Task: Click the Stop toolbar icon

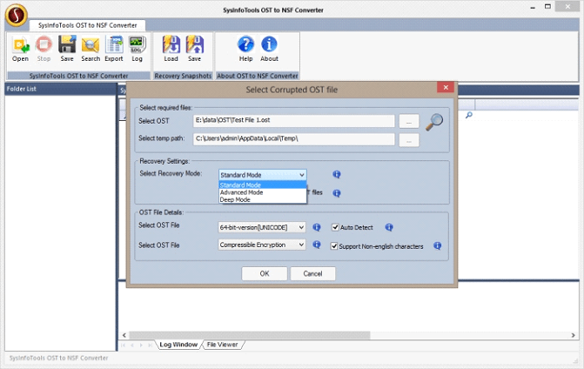Action: (x=44, y=49)
